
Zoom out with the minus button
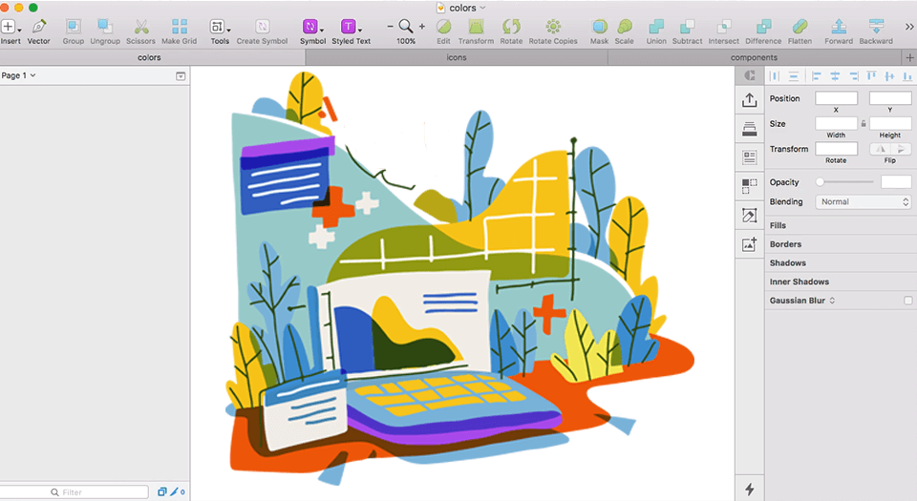pos(390,27)
